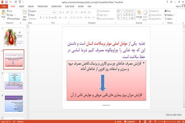The height and width of the screenshot is (123, 185).
Task: Switch to Slide Sorter view icon
Action: point(145,121)
